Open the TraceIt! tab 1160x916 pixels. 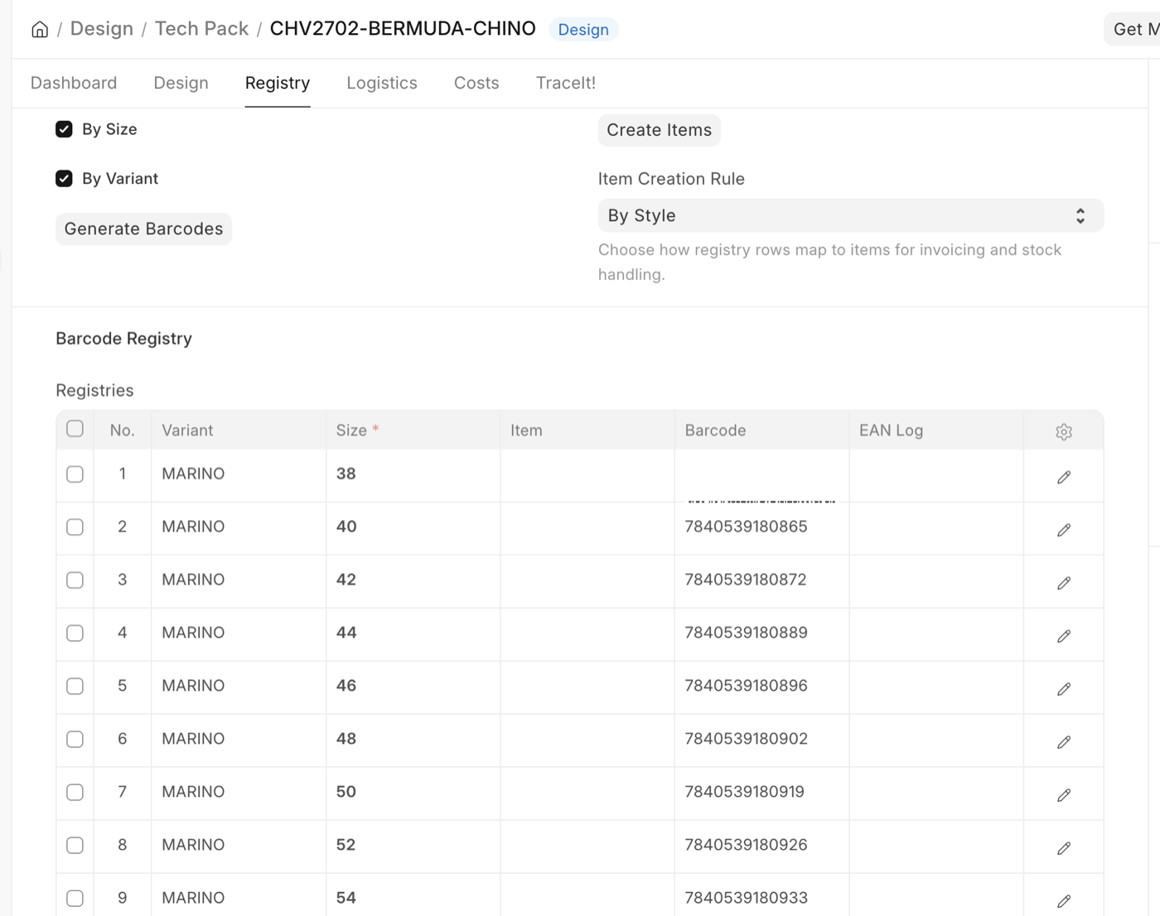click(566, 83)
